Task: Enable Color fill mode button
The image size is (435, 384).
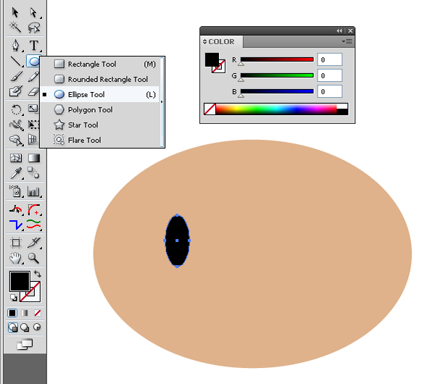Action: point(12,313)
